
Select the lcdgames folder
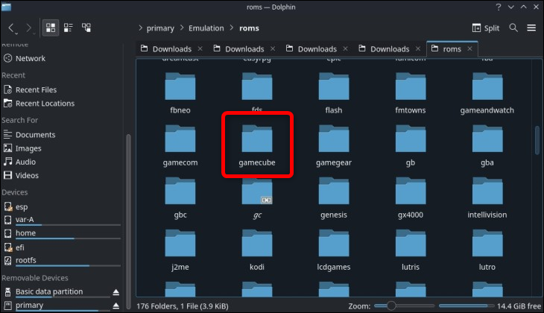[x=334, y=250]
